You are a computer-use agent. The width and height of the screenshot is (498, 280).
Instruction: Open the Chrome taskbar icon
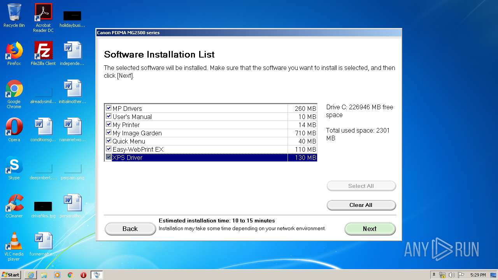point(70,275)
